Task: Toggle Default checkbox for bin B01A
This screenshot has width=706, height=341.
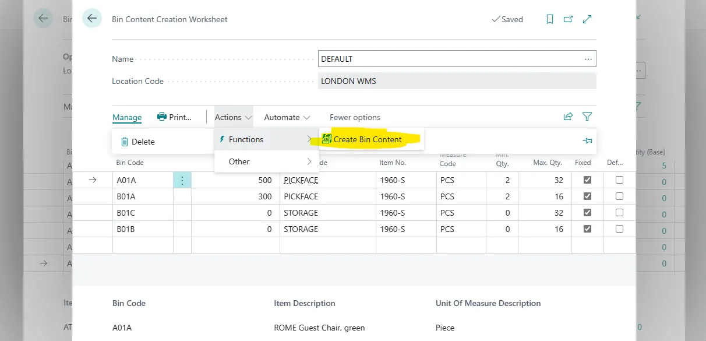Action: (619, 196)
